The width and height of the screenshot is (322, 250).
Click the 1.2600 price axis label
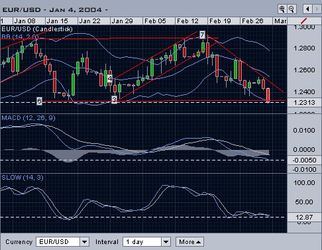pyautogui.click(x=304, y=70)
